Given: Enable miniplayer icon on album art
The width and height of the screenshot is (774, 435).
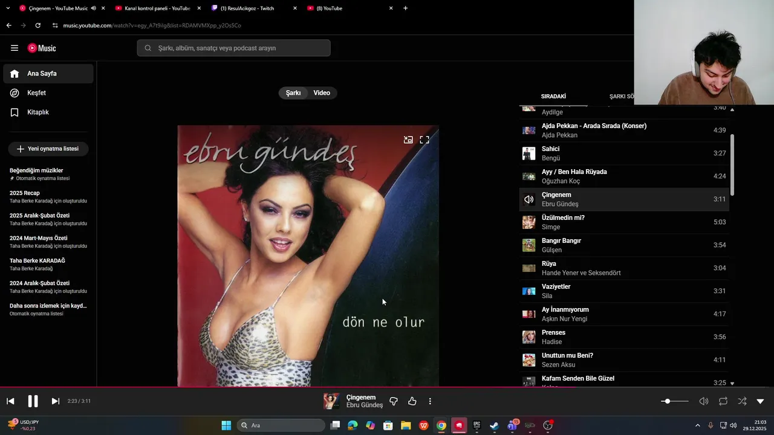Looking at the screenshot, I should click(409, 140).
